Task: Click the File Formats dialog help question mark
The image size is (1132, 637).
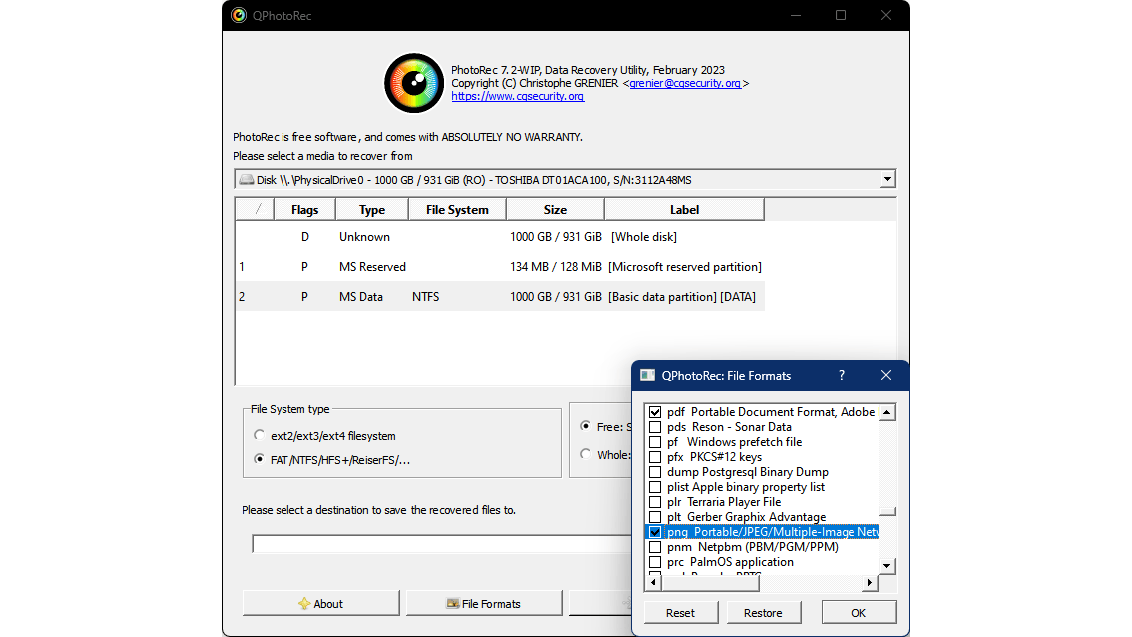Action: [x=842, y=376]
